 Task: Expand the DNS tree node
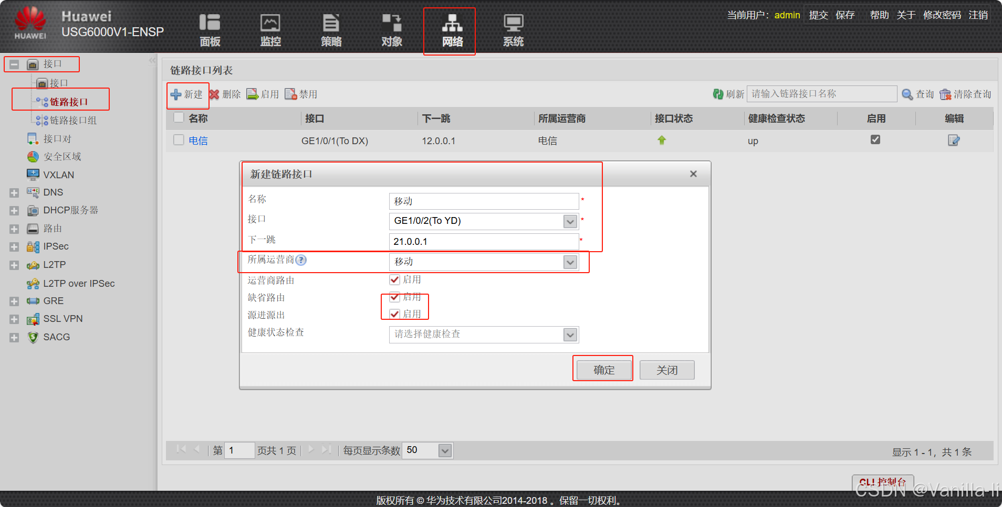tap(14, 193)
